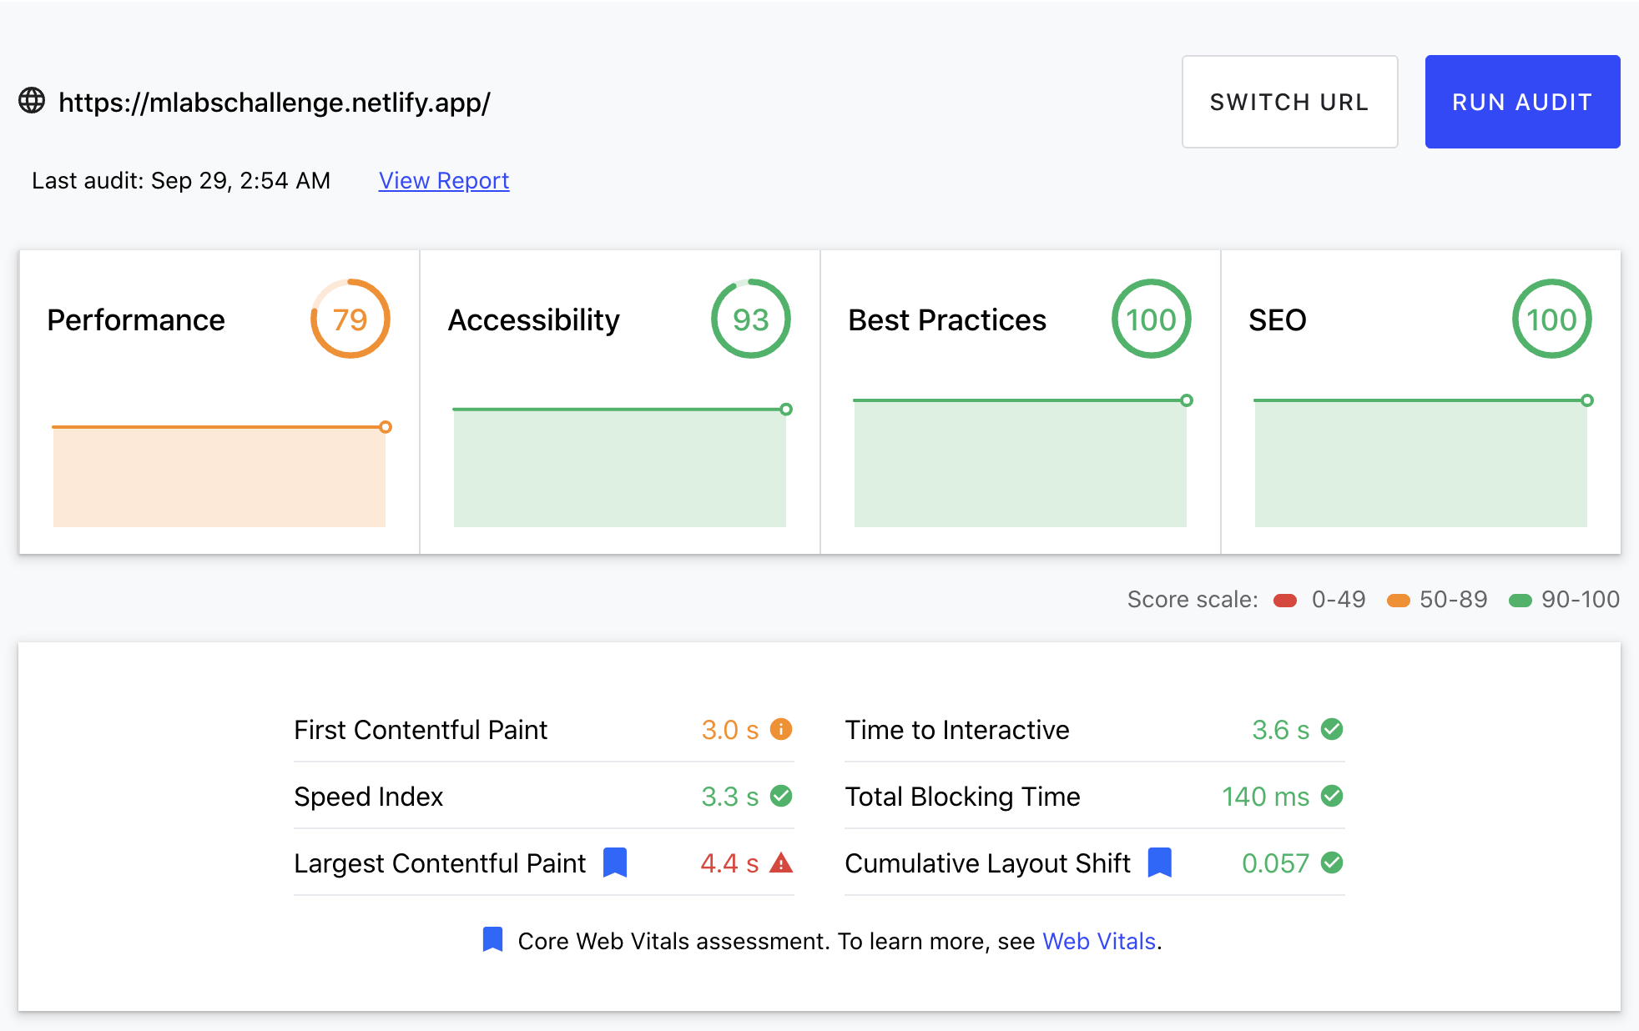
Task: Click the green check beside Total Blocking Time
Action: tap(1332, 796)
